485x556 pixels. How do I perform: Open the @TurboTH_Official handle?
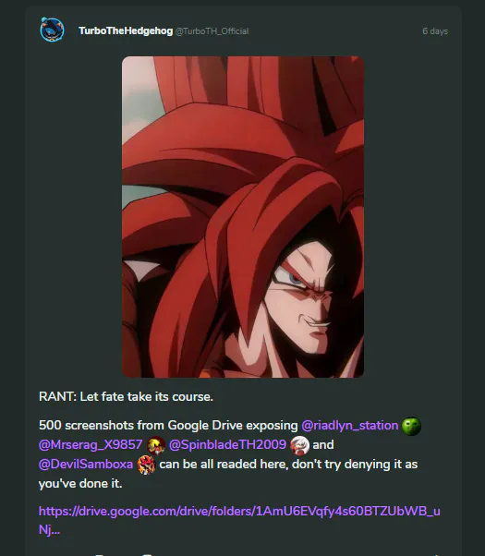[212, 31]
